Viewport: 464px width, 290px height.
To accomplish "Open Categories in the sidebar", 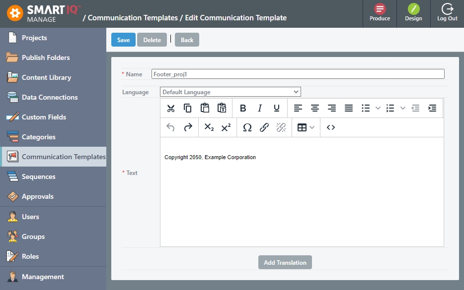I will click(53, 137).
